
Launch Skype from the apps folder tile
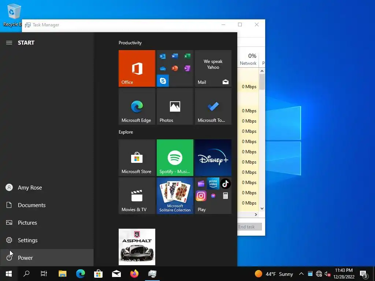pyautogui.click(x=163, y=81)
